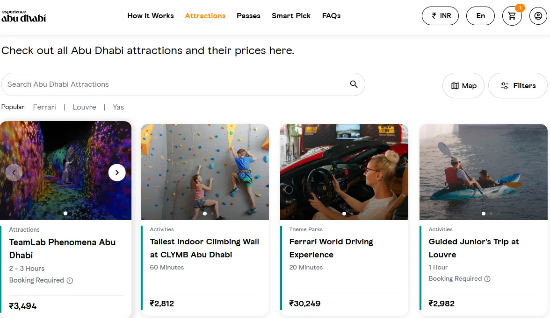
Task: Open the Filters panel
Action: click(518, 86)
